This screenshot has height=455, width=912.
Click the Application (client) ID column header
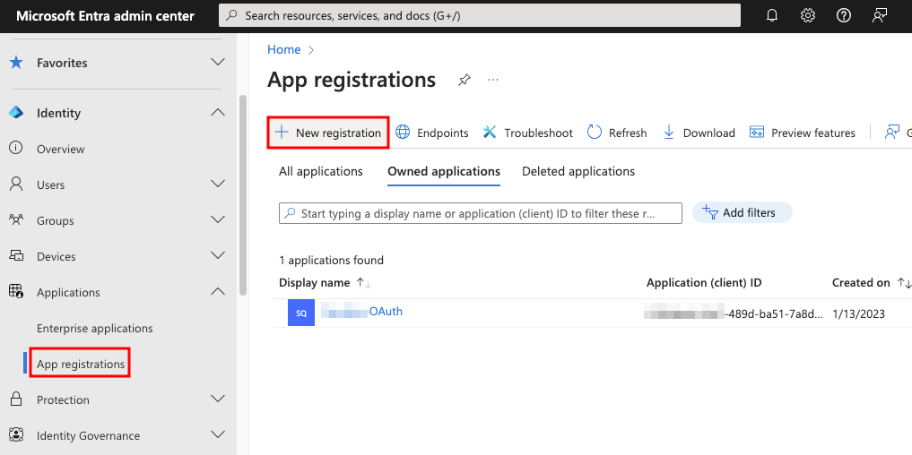[704, 283]
